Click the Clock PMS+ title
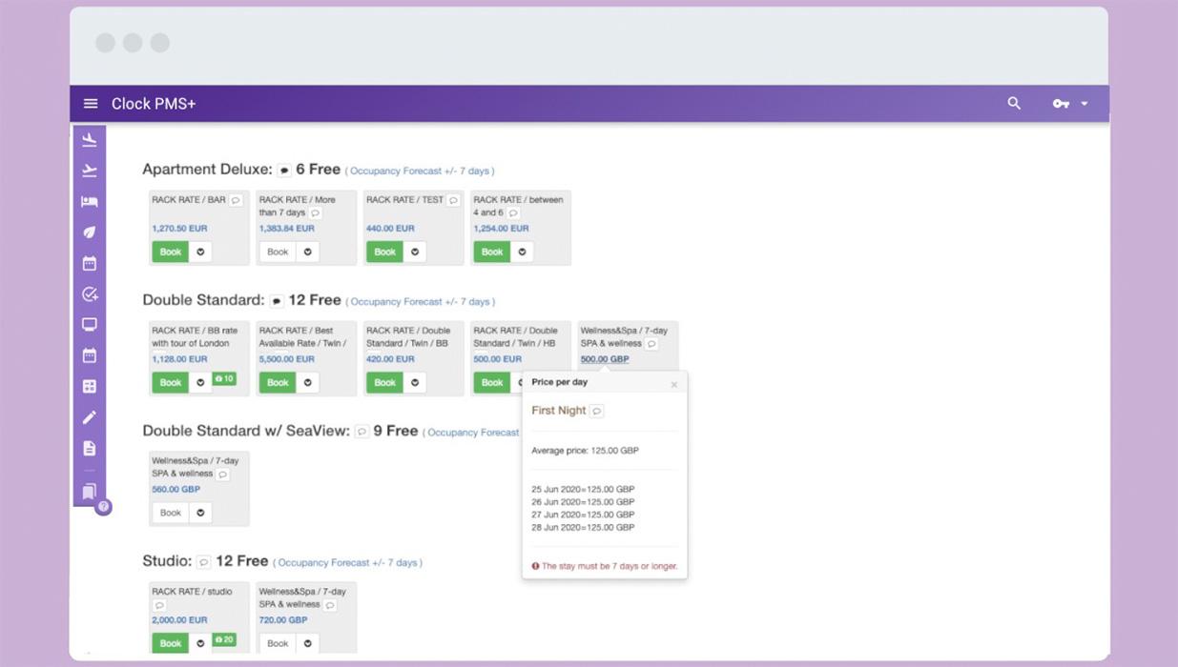Screen dimensions: 1178x667 tap(154, 104)
